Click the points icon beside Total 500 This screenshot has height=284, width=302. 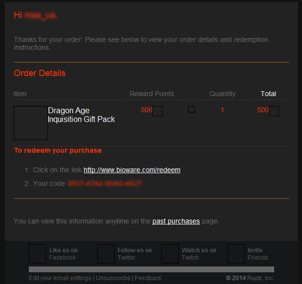274,111
